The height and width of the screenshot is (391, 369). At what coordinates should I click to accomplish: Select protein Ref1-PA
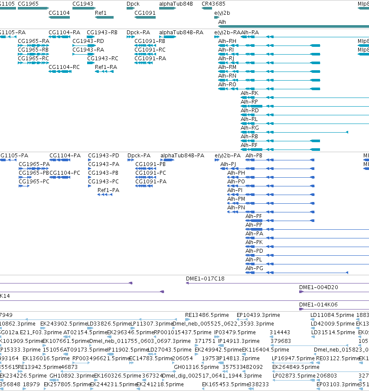pyautogui.click(x=105, y=195)
